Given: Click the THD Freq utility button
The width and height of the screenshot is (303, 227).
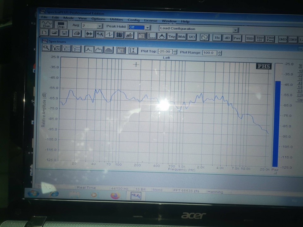Looking at the screenshot, I should pyautogui.click(x=270, y=39).
